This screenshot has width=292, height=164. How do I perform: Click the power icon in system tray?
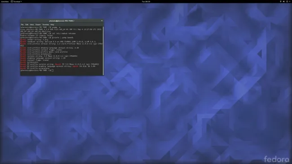[x=287, y=1]
